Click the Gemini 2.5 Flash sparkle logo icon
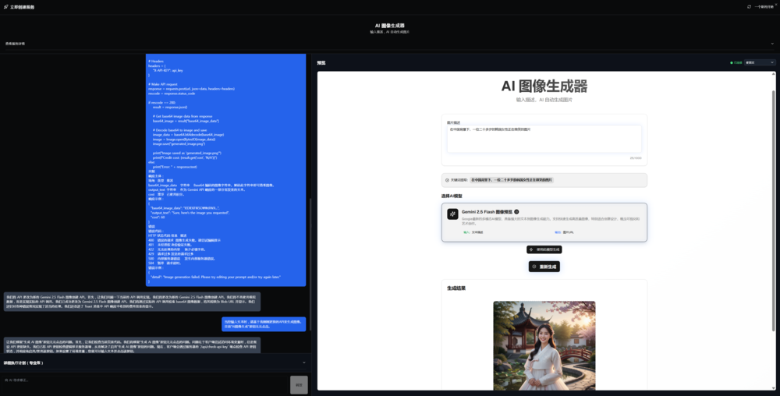The width and height of the screenshot is (780, 396). pyautogui.click(x=452, y=214)
